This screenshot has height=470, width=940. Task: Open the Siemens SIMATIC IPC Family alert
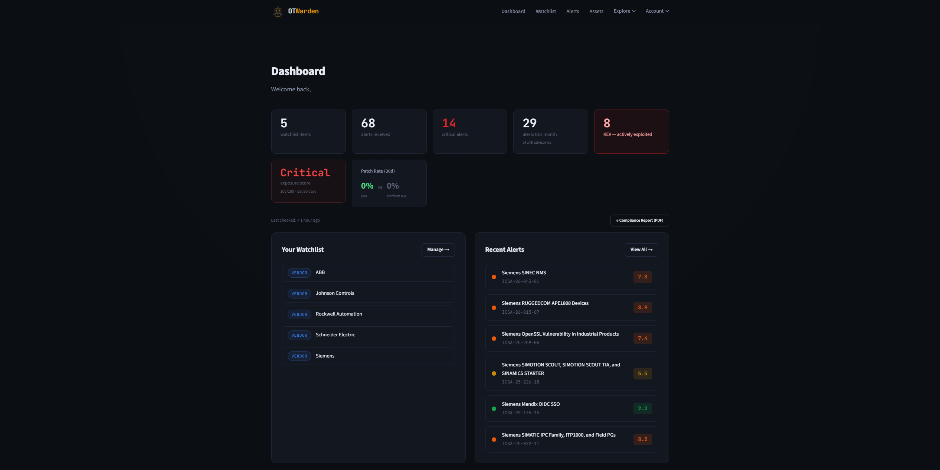tap(571, 440)
